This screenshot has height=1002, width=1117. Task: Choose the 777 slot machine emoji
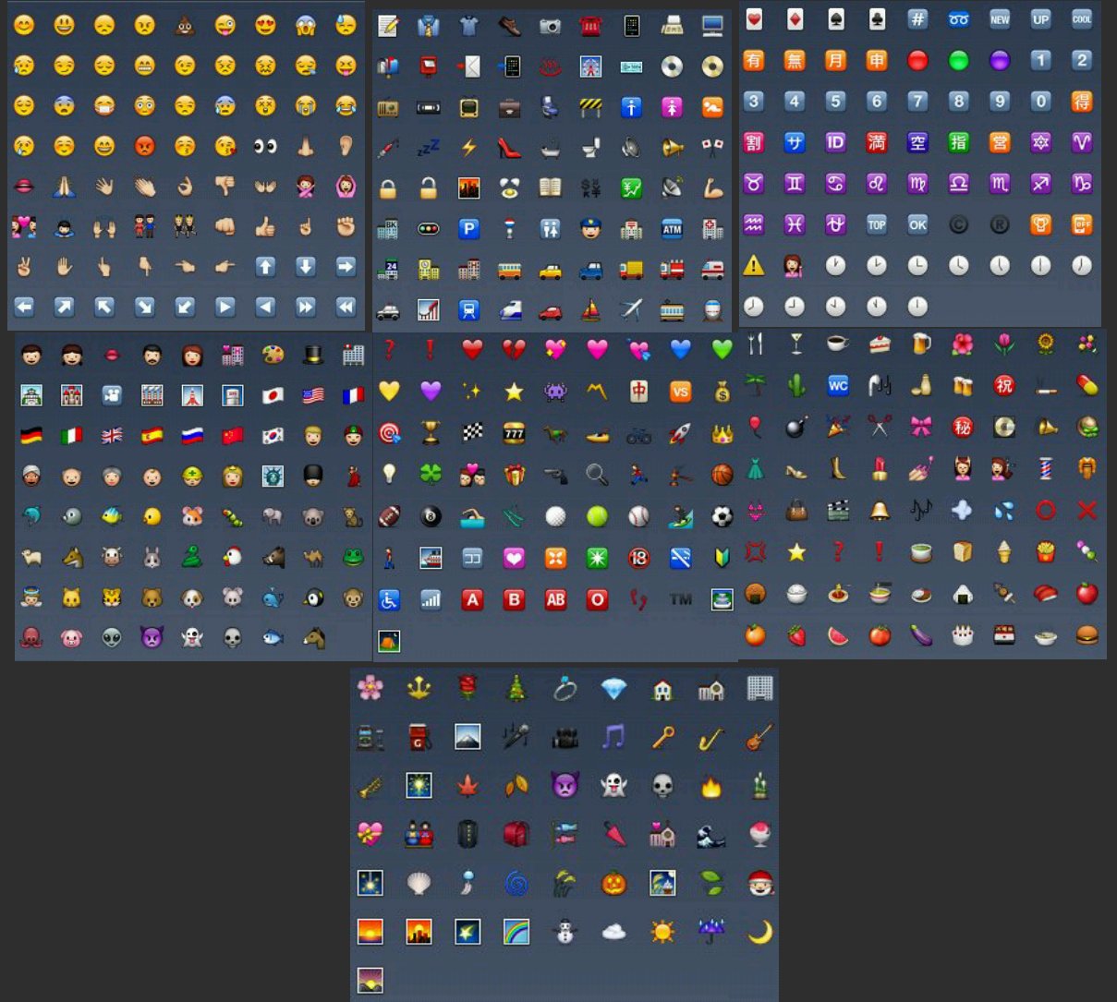(x=514, y=432)
